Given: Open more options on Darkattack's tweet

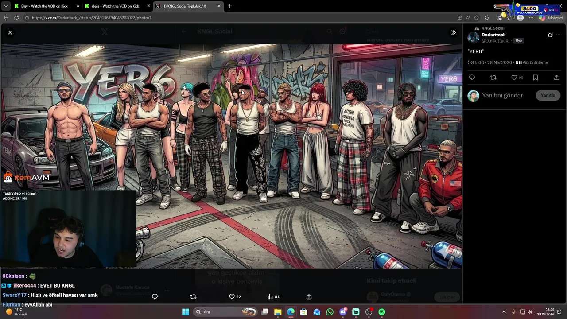Looking at the screenshot, I should coord(557,35).
